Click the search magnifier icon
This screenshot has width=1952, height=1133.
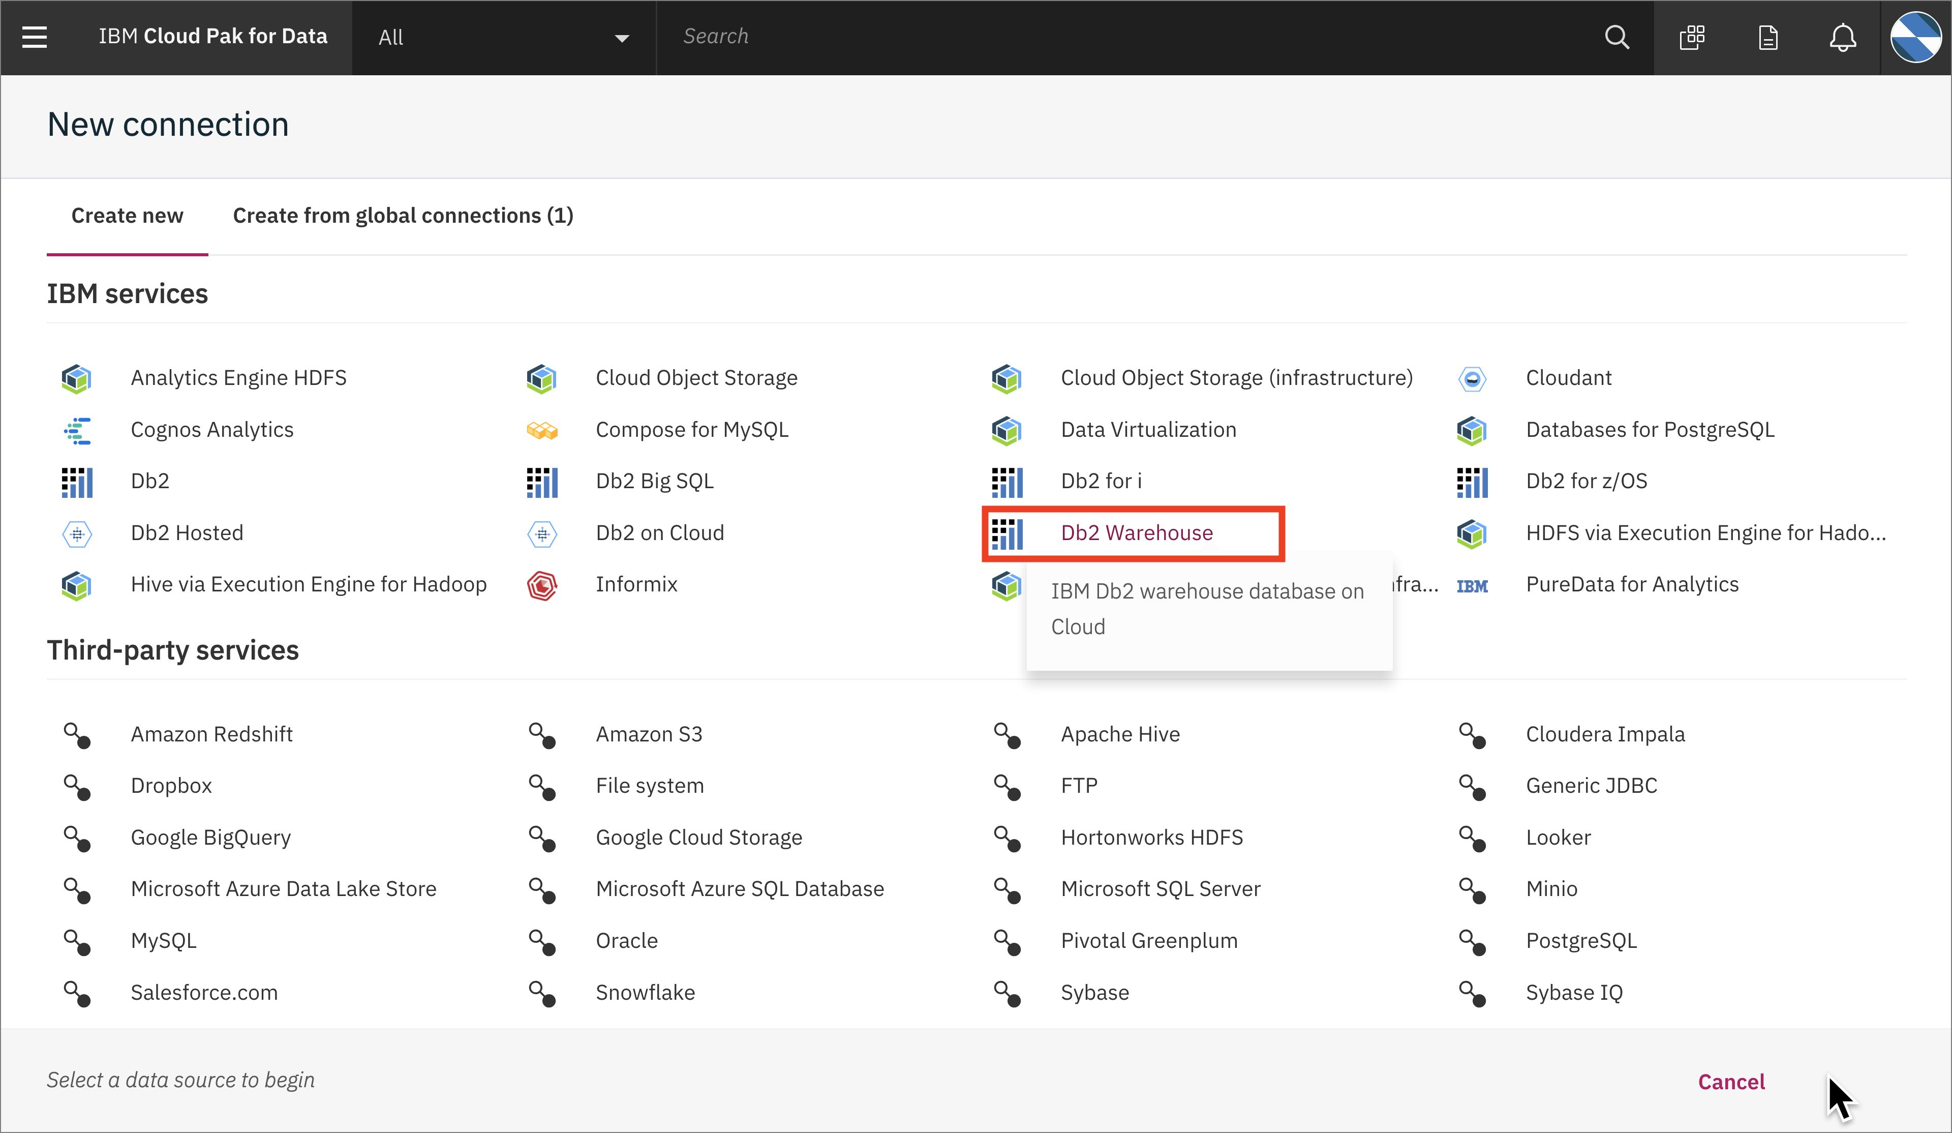[x=1616, y=37]
